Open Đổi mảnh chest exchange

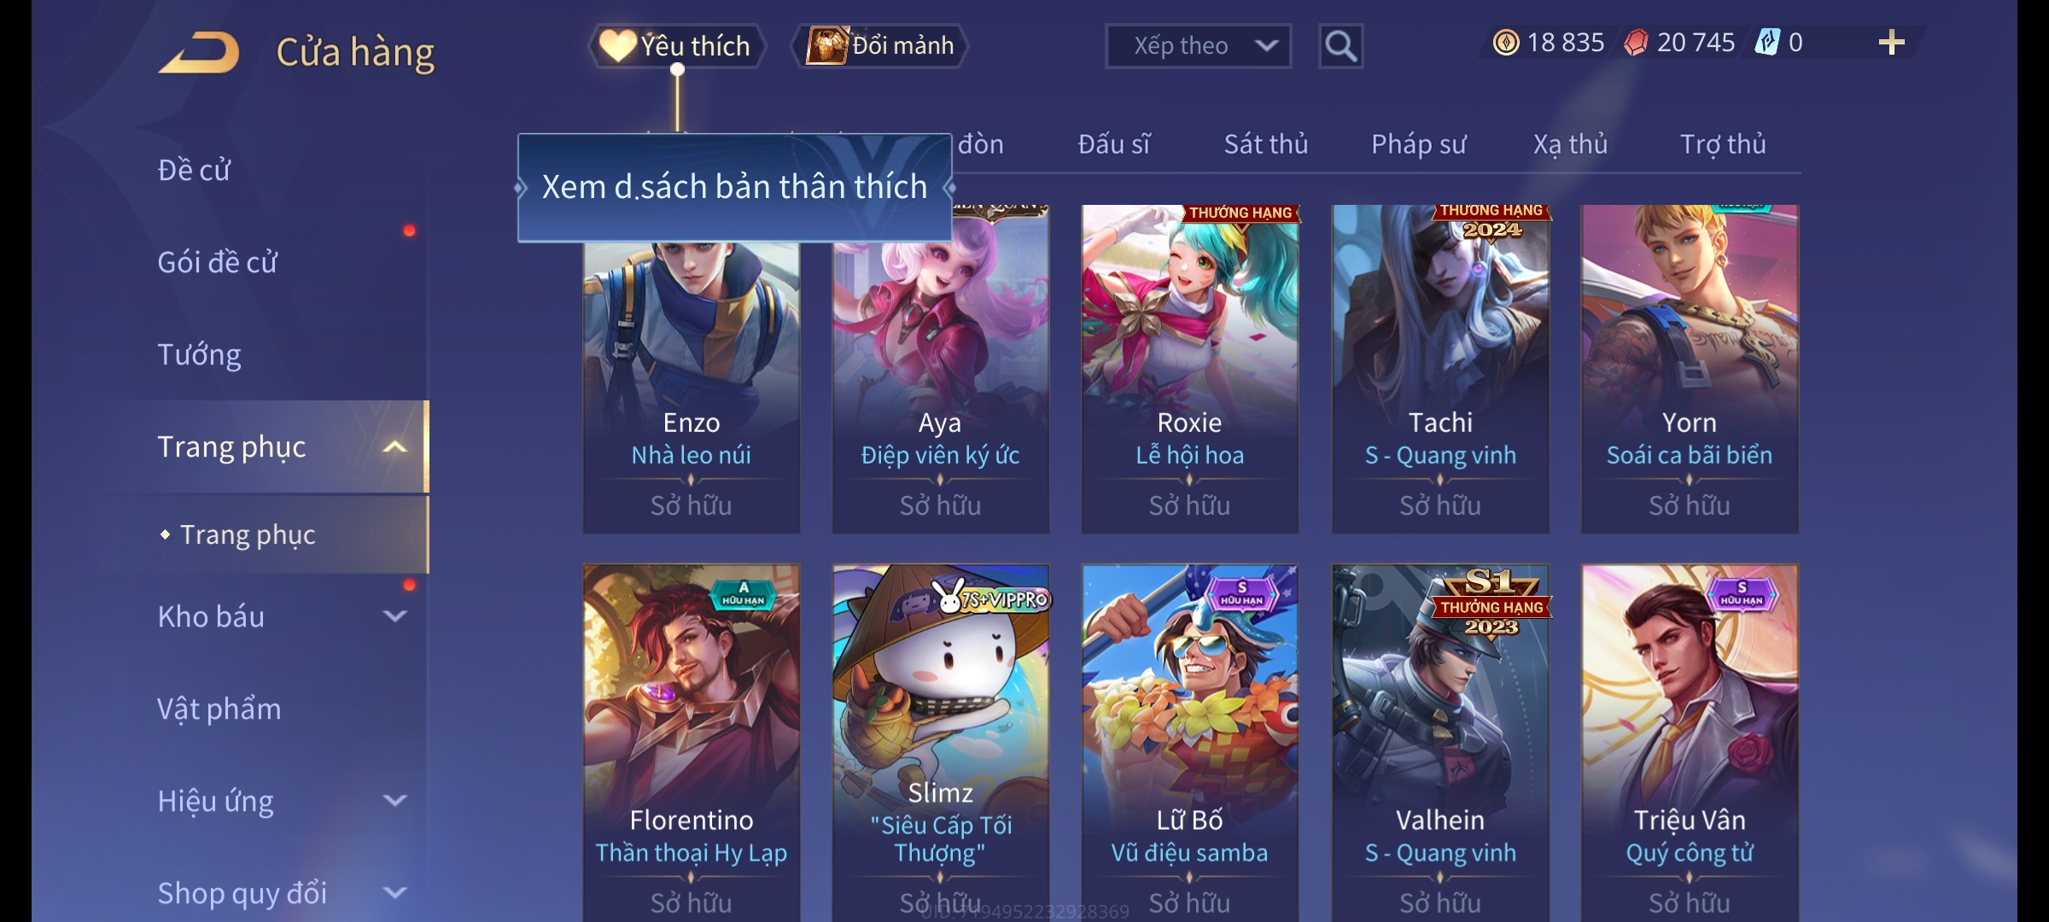point(880,45)
